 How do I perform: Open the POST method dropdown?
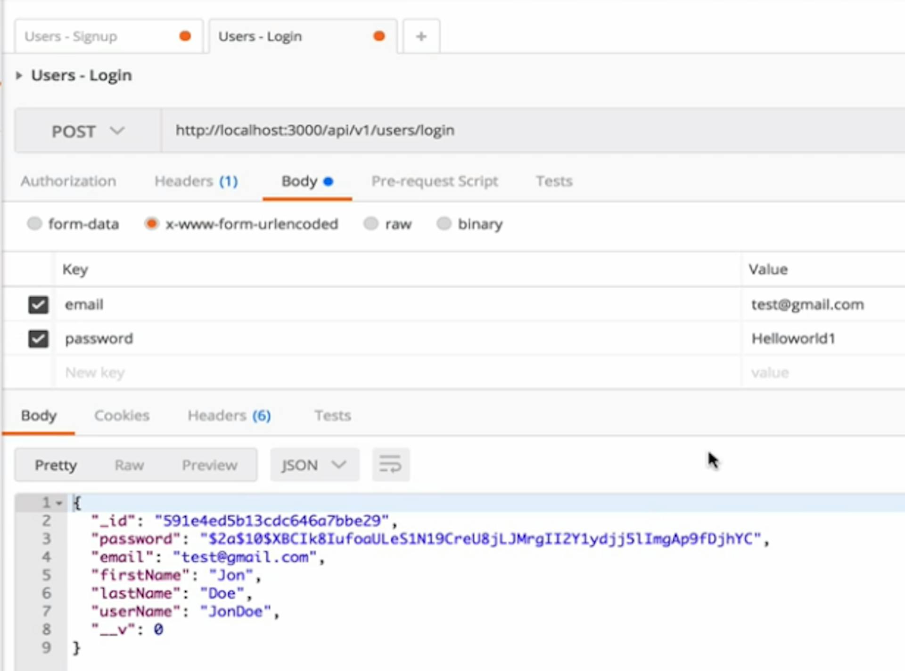point(88,131)
